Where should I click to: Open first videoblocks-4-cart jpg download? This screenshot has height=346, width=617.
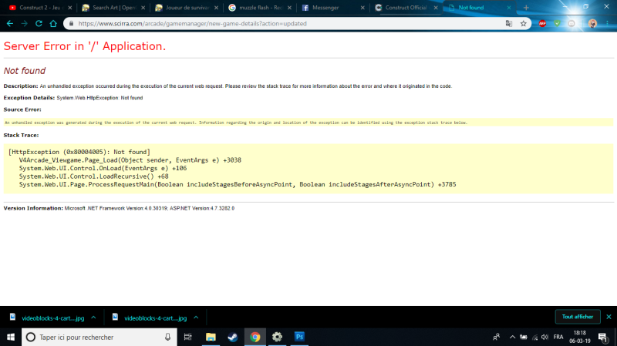pos(47,317)
